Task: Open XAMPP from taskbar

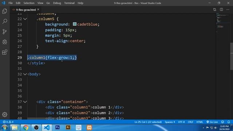Action: click(89, 128)
